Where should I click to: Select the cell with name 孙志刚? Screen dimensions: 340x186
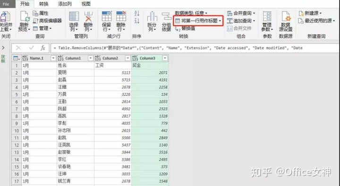(x=76, y=130)
